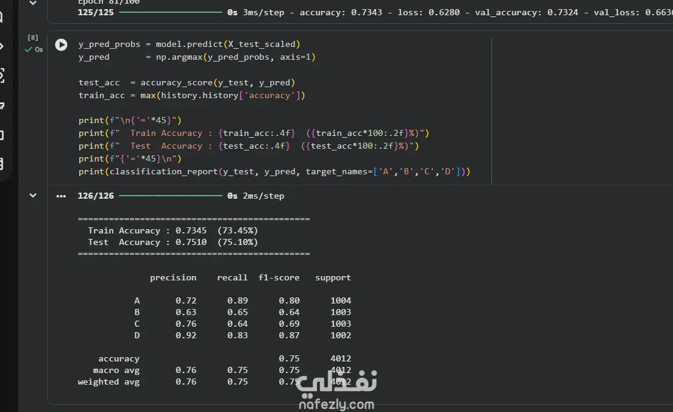
Task: Click the 125/125 training progress bar
Action: click(x=171, y=12)
